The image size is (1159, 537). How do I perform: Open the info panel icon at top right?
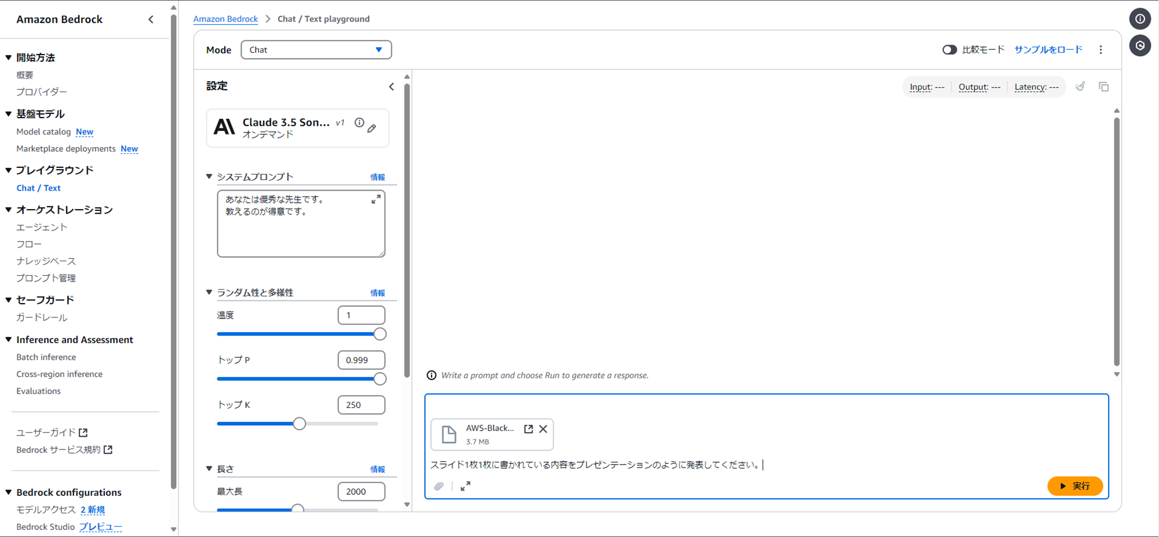point(1140,19)
